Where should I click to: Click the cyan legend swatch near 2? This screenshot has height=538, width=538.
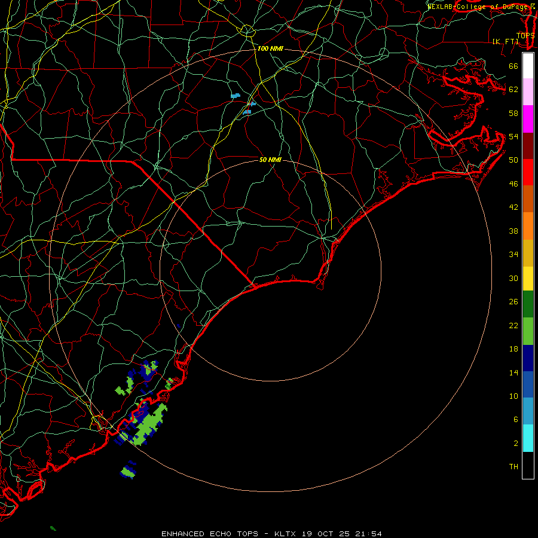(x=528, y=438)
